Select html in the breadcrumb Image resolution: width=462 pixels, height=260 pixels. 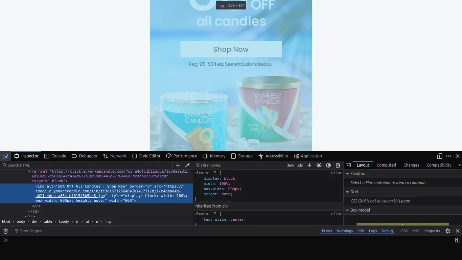coord(6,221)
